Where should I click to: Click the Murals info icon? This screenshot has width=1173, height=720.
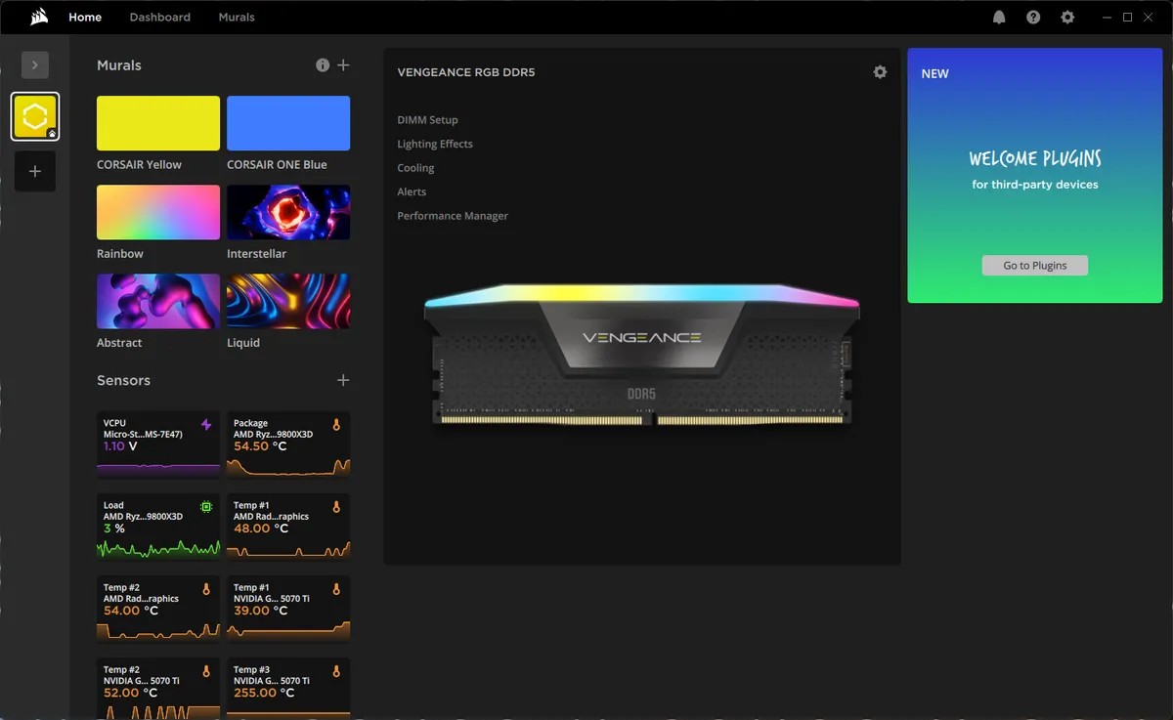(323, 64)
